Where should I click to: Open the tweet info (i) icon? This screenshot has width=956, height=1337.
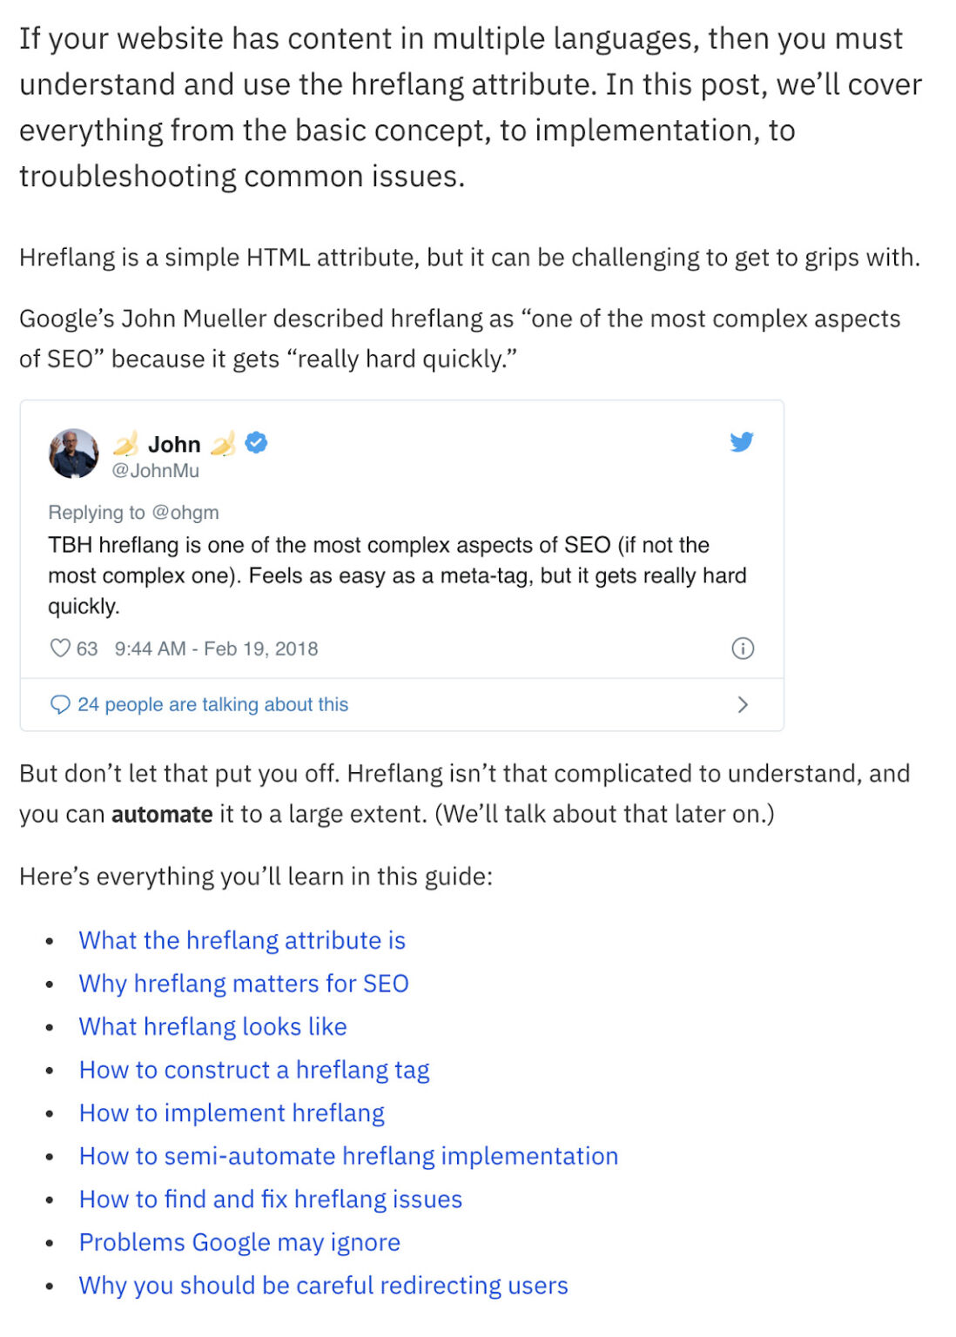coord(742,648)
